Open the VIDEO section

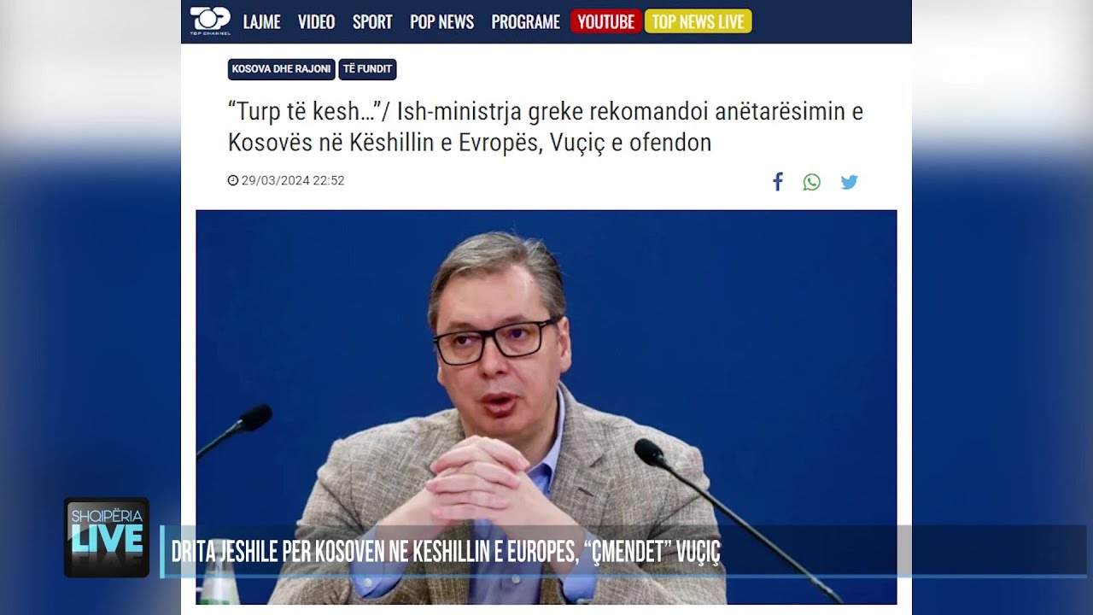(x=316, y=22)
